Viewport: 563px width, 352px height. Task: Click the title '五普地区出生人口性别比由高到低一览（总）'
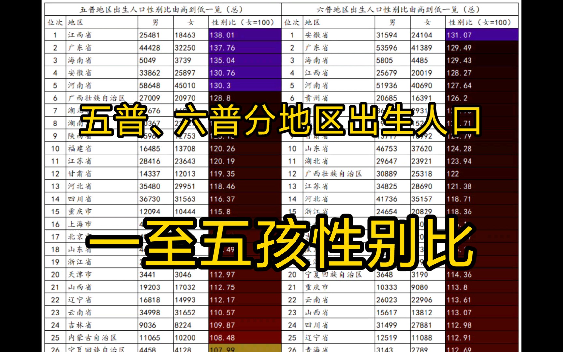(x=161, y=9)
